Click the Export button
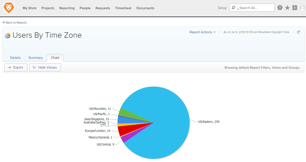Viewport: 306px width, 162px height. [x=16, y=67]
